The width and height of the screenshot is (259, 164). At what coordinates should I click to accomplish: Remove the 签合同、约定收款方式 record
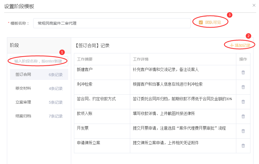(x=243, y=102)
